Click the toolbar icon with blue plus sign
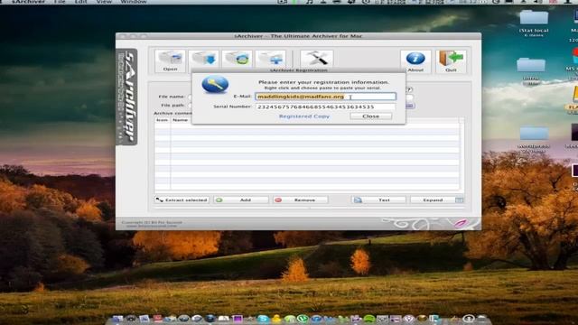 pyautogui.click(x=271, y=60)
